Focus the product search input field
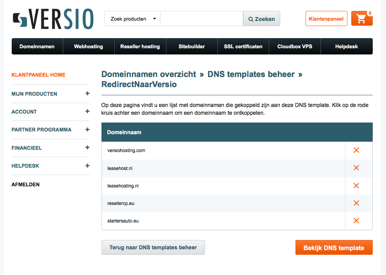The height and width of the screenshot is (275, 386). pyautogui.click(x=202, y=19)
